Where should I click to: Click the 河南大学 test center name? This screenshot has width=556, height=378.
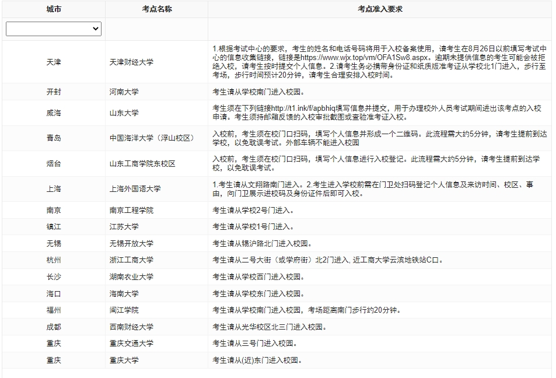pos(124,92)
